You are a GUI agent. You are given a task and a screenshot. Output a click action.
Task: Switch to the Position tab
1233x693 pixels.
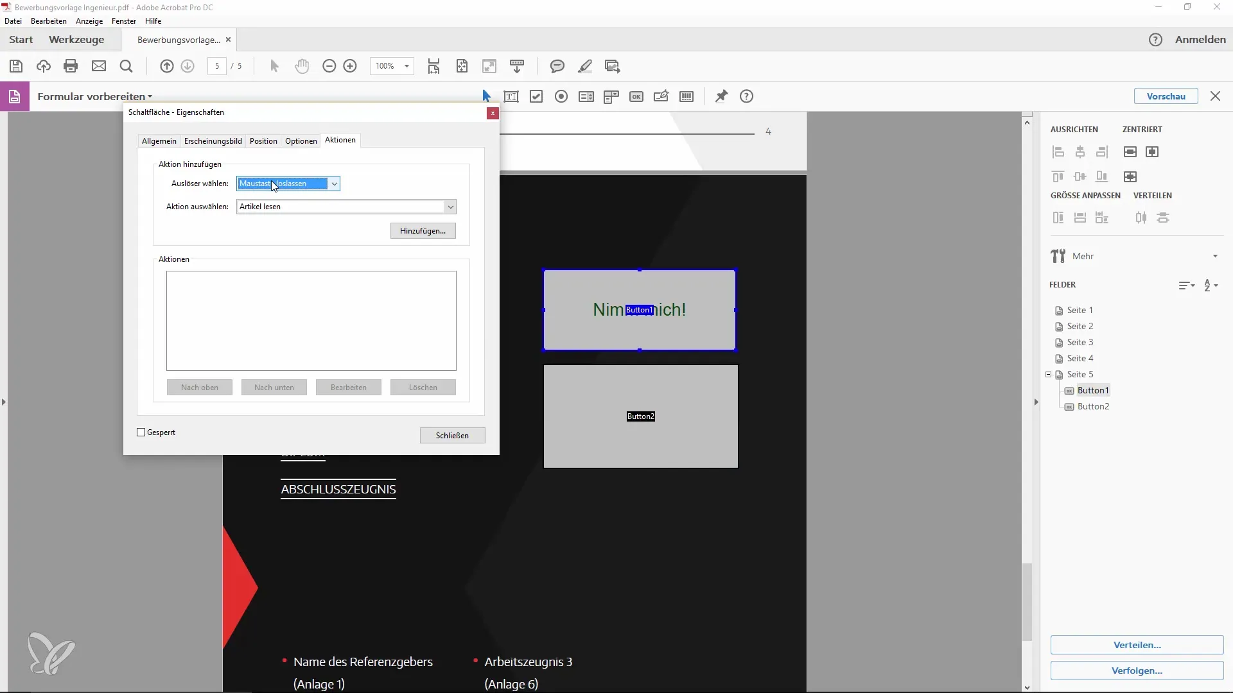(x=263, y=141)
